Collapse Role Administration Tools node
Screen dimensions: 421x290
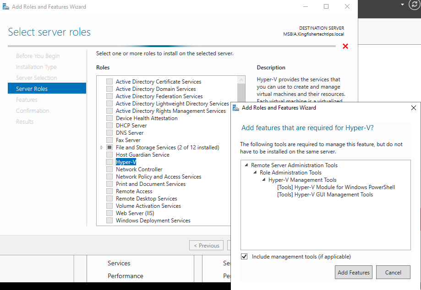click(x=255, y=172)
